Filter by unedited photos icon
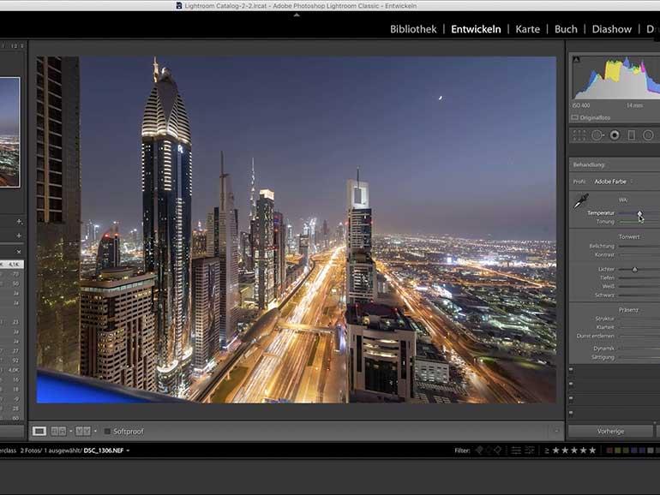Screen dimensions: 660x495 click(530, 450)
